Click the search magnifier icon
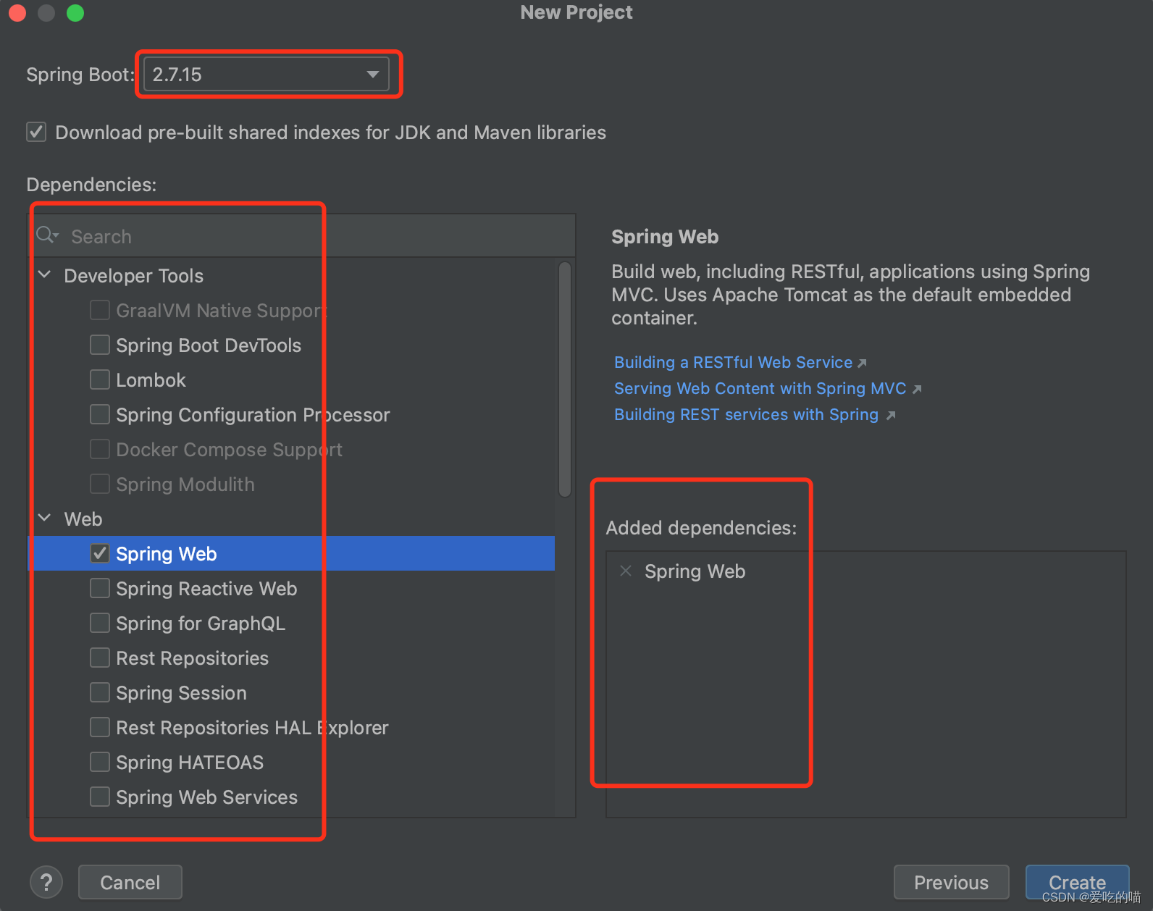The image size is (1153, 911). tap(46, 235)
